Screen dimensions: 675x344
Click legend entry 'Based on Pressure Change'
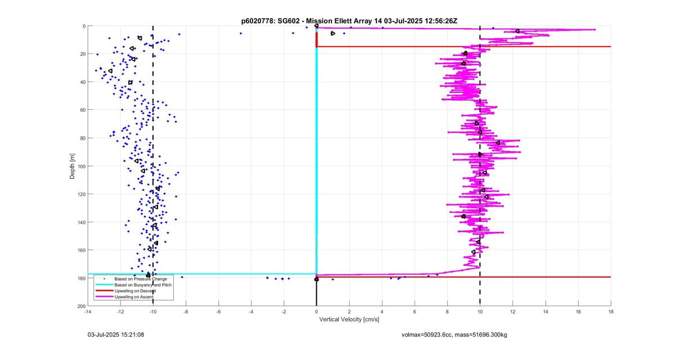[x=141, y=279]
